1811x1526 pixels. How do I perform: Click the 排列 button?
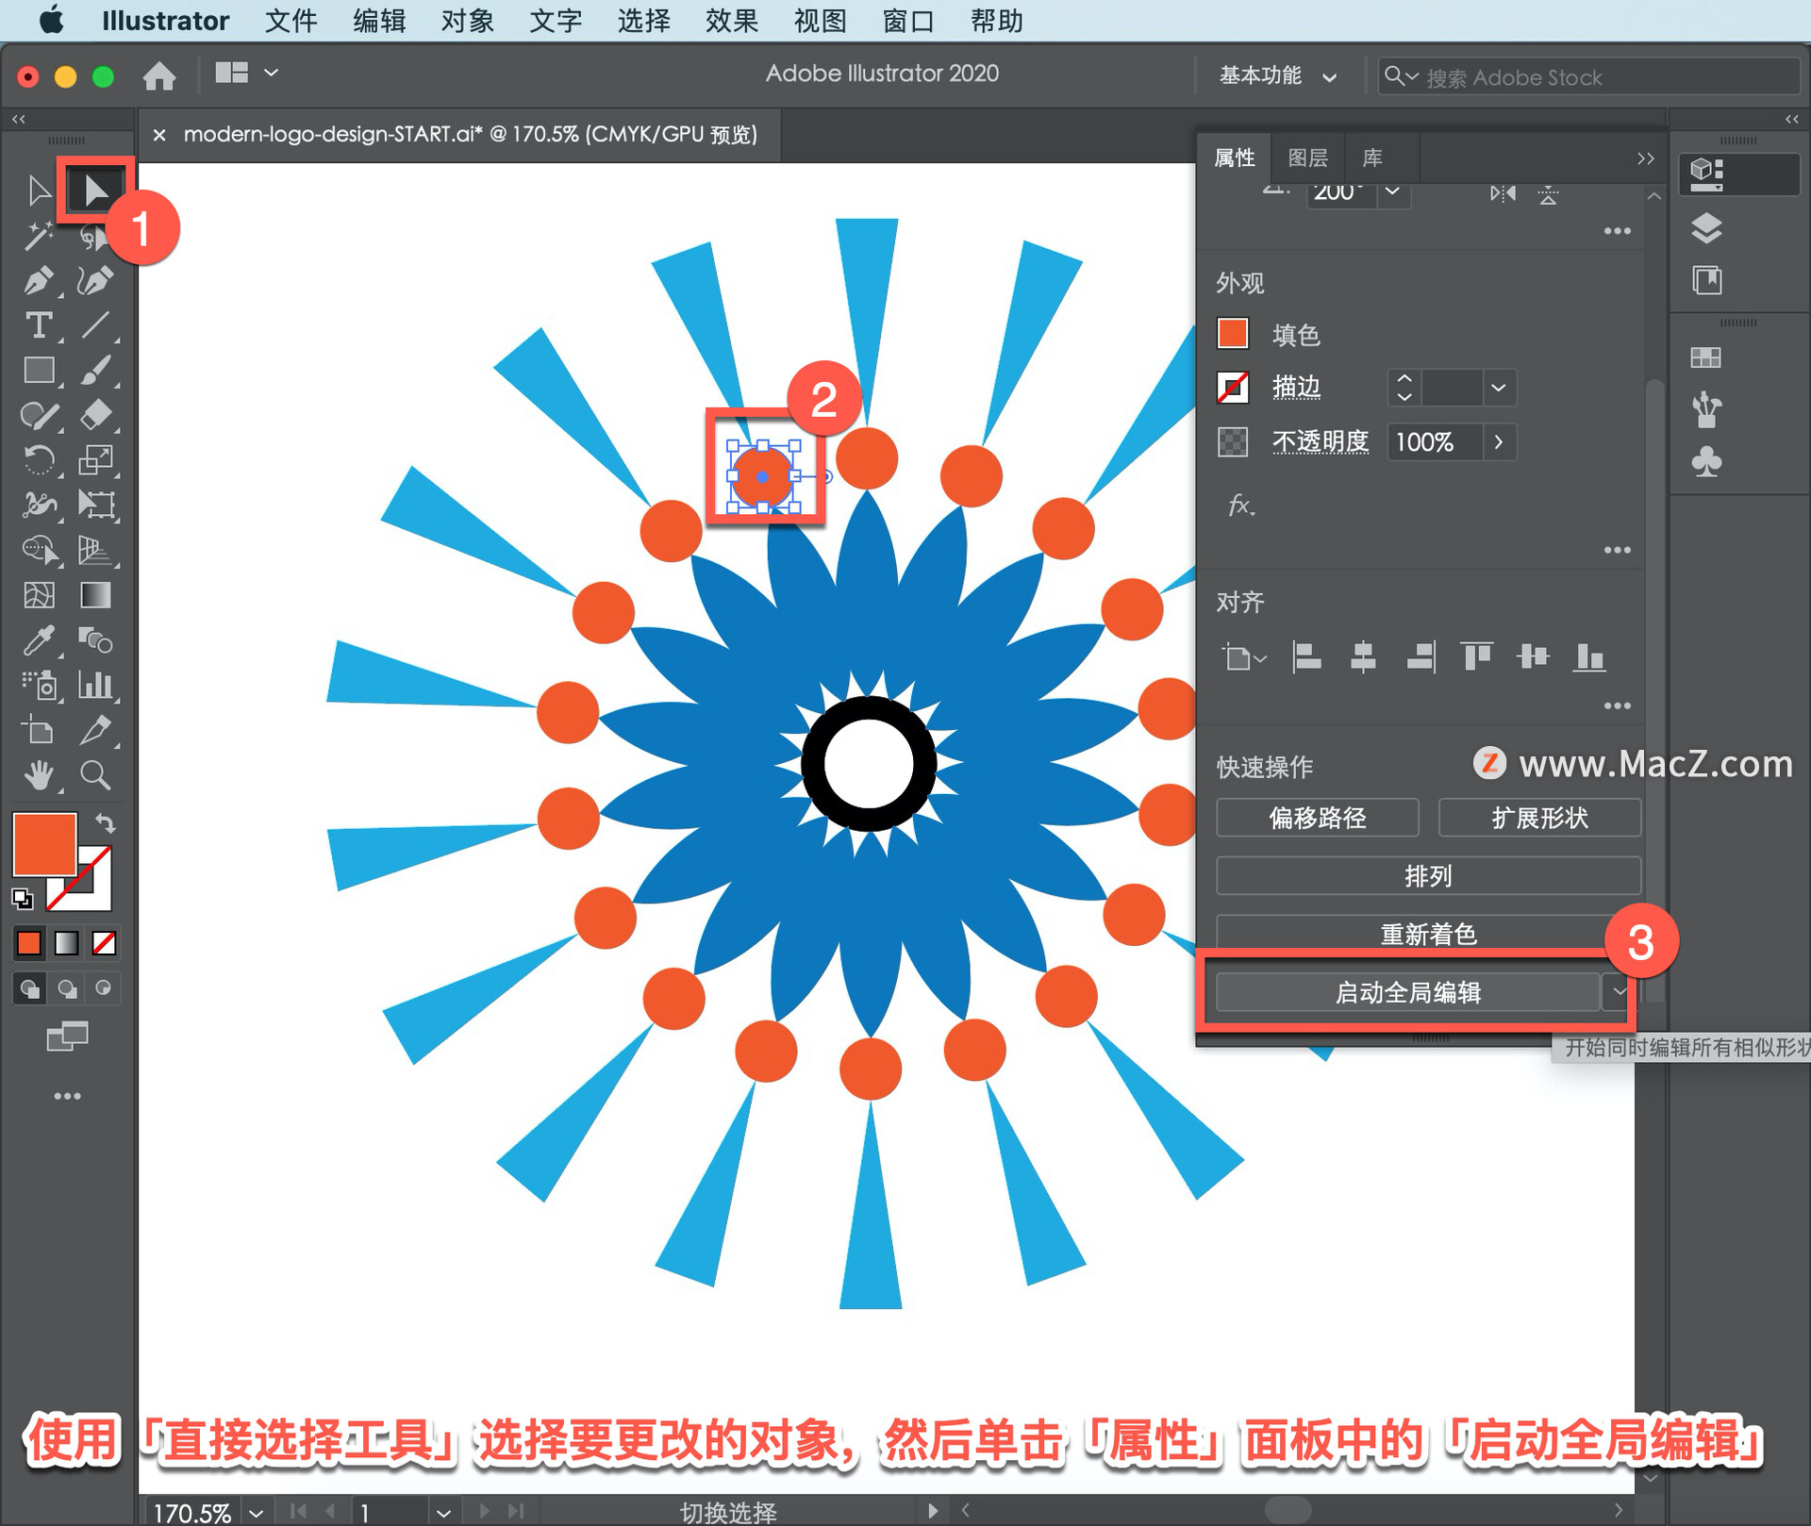click(x=1428, y=876)
